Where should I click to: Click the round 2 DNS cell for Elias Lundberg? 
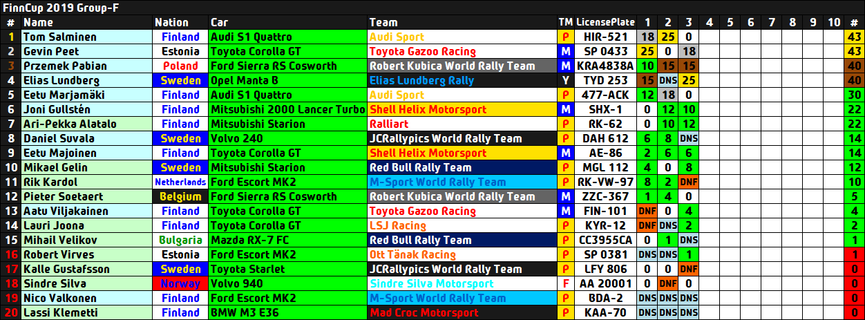[x=668, y=80]
